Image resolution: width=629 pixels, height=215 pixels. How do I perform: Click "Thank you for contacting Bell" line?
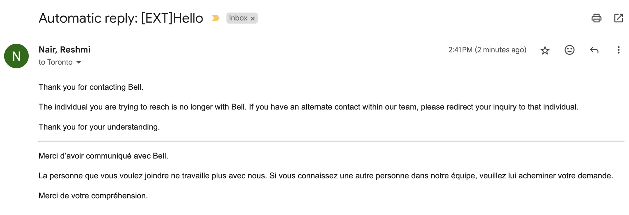(x=91, y=87)
